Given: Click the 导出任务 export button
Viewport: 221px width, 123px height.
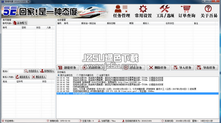Looking at the screenshot, I should [207, 68].
